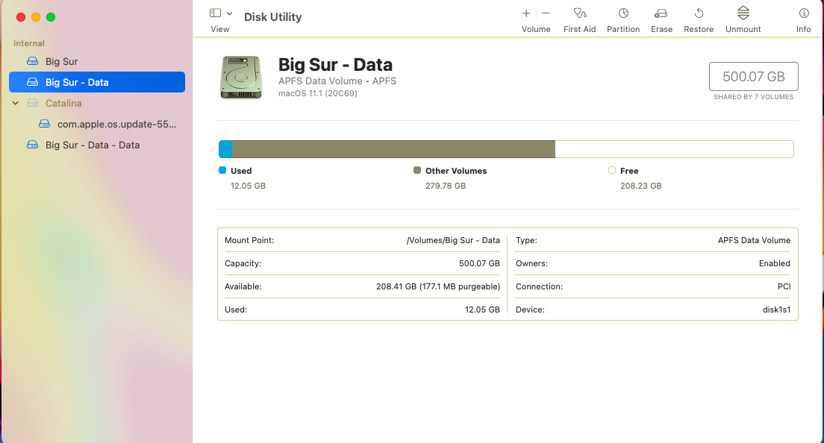This screenshot has width=824, height=443.
Task: Click the Connection PCI value
Action: point(784,286)
